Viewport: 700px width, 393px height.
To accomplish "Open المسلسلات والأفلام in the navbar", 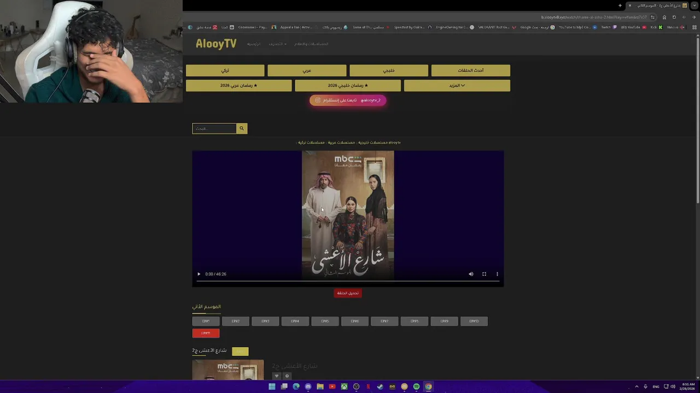I will (311, 44).
